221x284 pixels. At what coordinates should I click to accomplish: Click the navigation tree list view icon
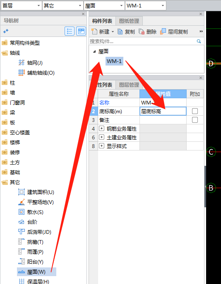click(x=70, y=32)
